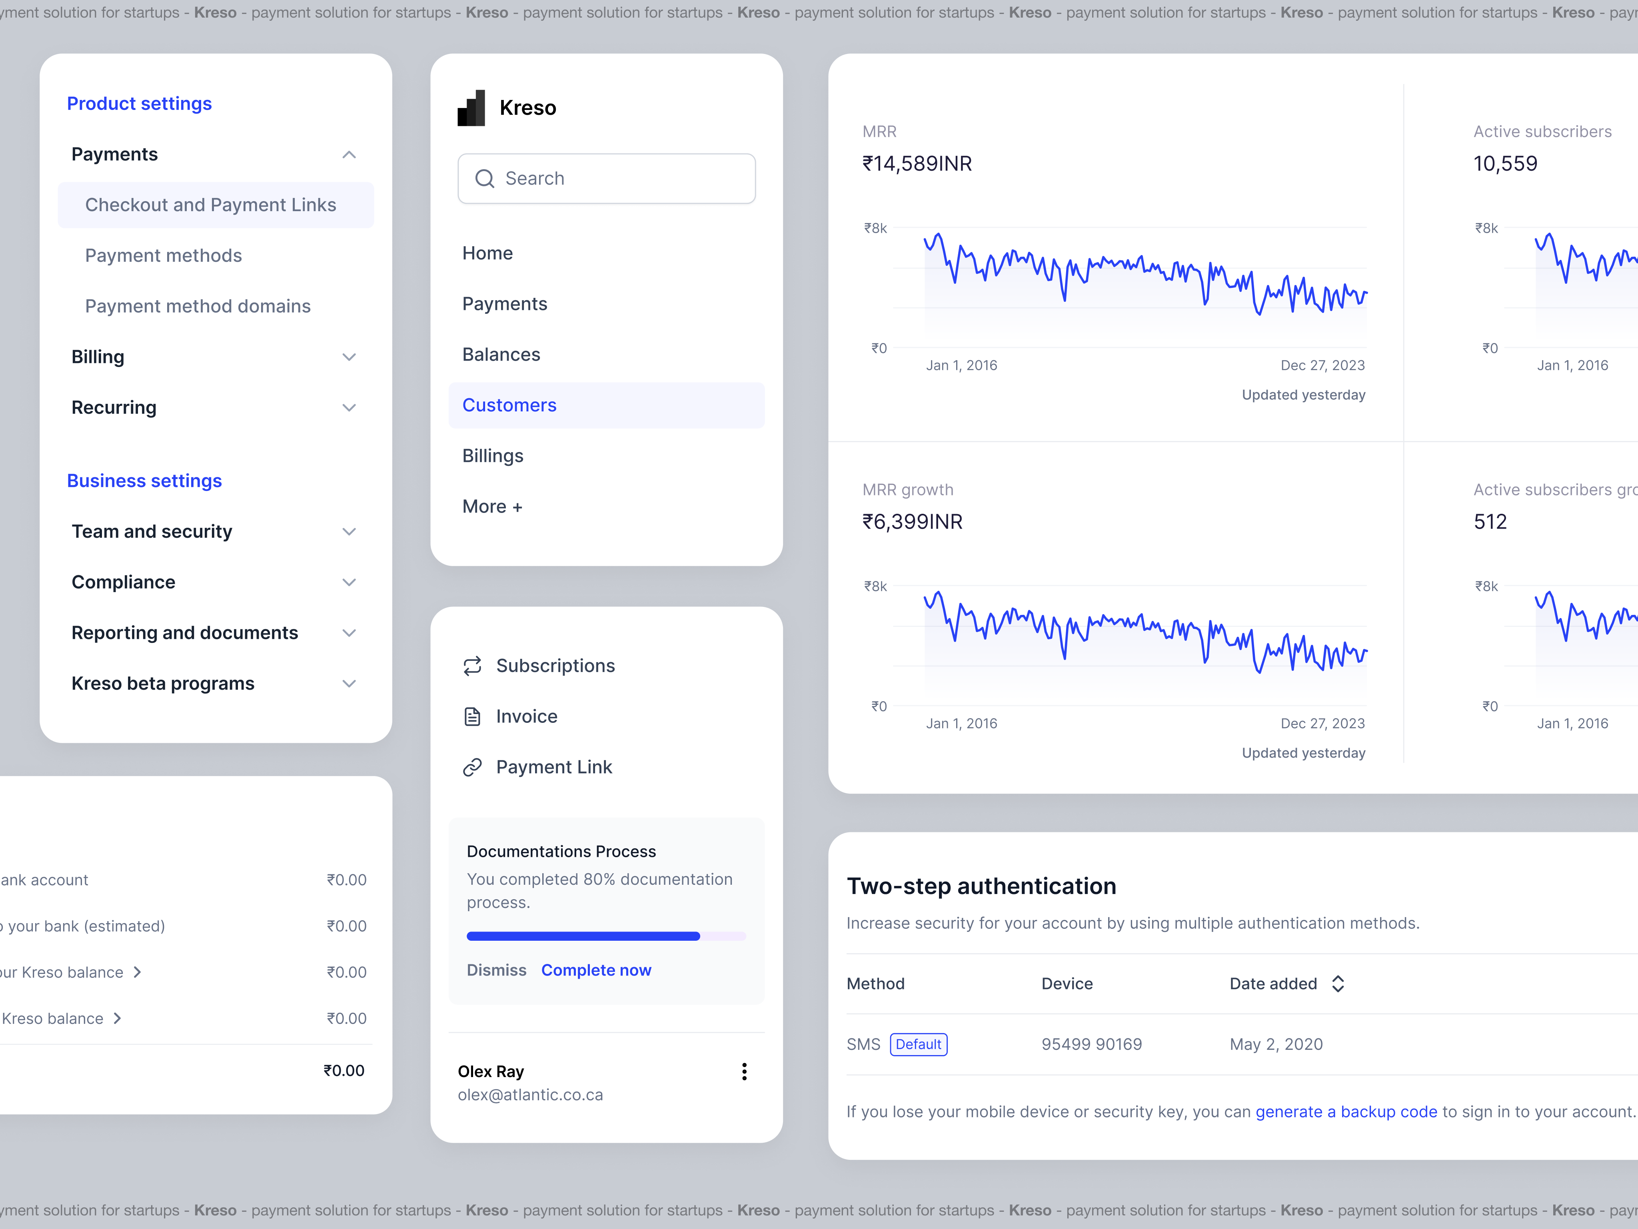Click the Complete now link

(596, 970)
